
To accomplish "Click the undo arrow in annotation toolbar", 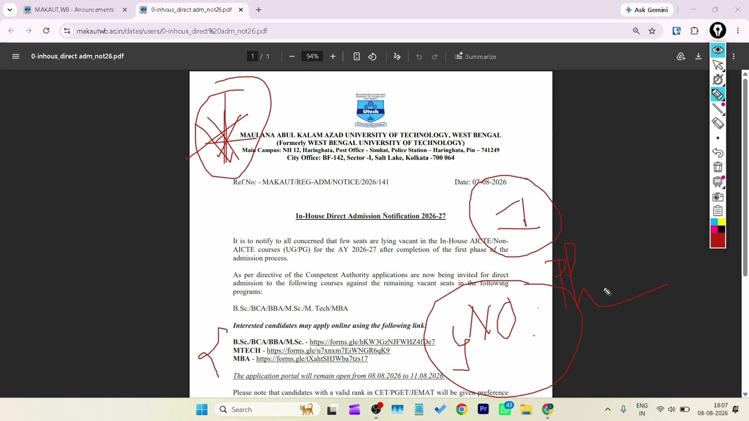I will click(x=717, y=153).
